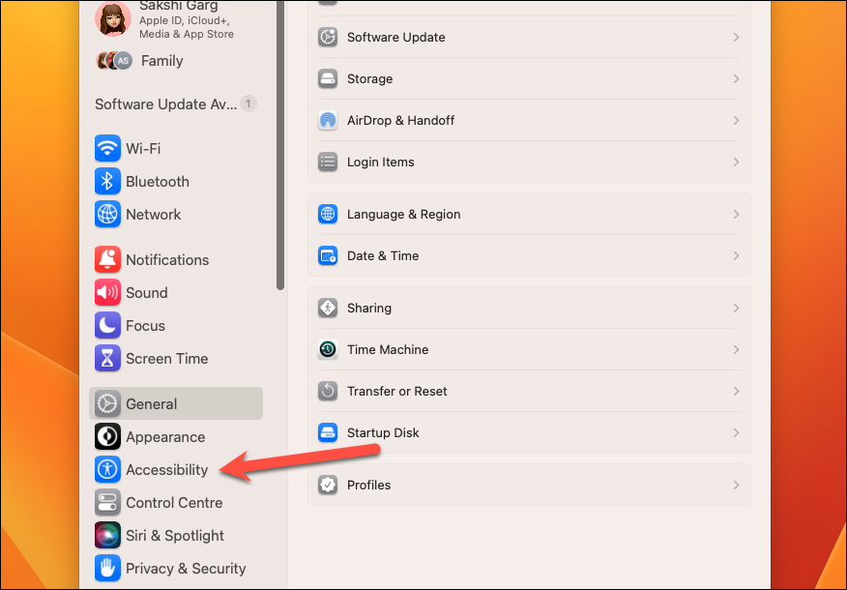Click Sakshi Garg profile avatar
Image resolution: width=847 pixels, height=590 pixels.
point(113,17)
